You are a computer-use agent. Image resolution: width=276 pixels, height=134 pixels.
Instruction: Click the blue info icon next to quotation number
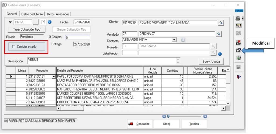pyautogui.click(x=50, y=22)
